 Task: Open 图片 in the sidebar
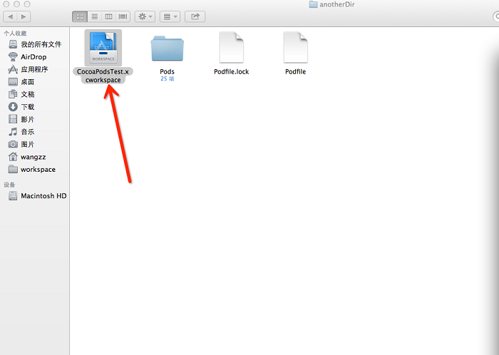click(35, 144)
